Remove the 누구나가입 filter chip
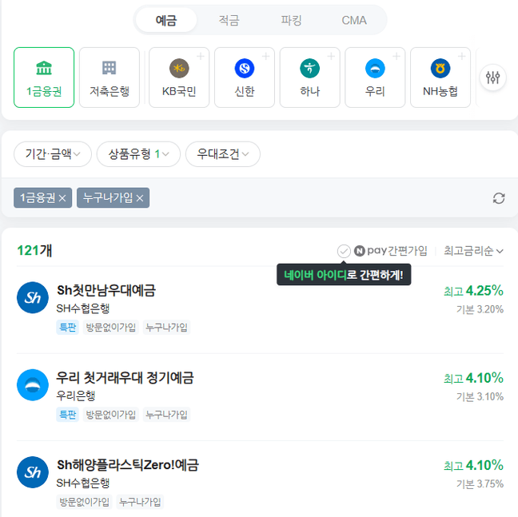The height and width of the screenshot is (517, 518). click(140, 198)
